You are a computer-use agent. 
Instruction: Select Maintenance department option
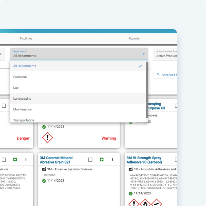[78, 109]
